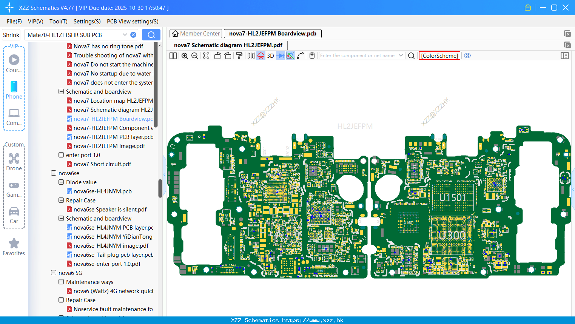The width and height of the screenshot is (575, 324).
Task: Click the U300 chip on board
Action: 452,236
